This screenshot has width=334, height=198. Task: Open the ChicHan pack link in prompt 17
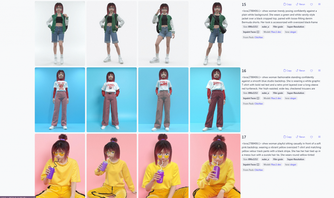[x=259, y=170]
